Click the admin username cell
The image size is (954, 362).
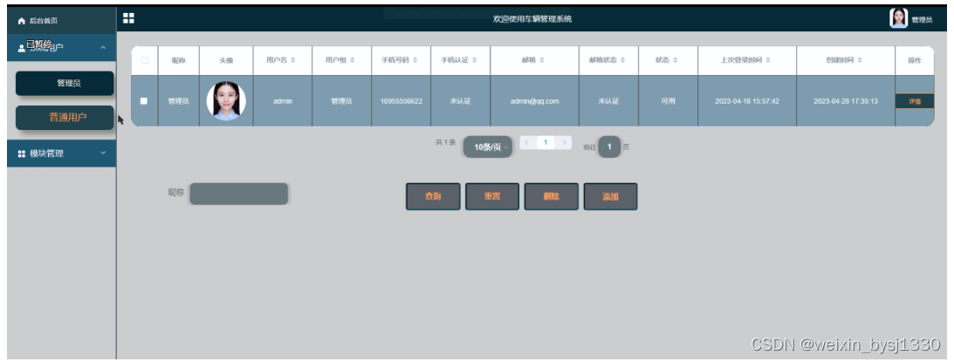click(x=282, y=101)
